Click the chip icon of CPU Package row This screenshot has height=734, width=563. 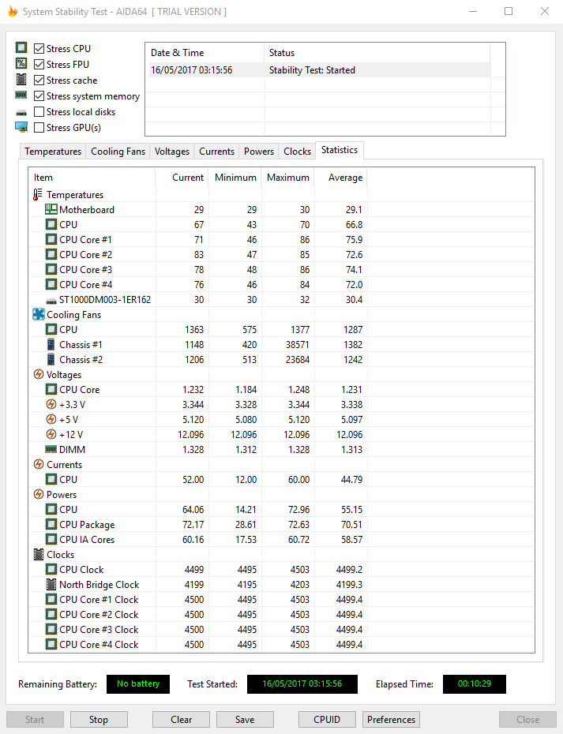(51, 524)
